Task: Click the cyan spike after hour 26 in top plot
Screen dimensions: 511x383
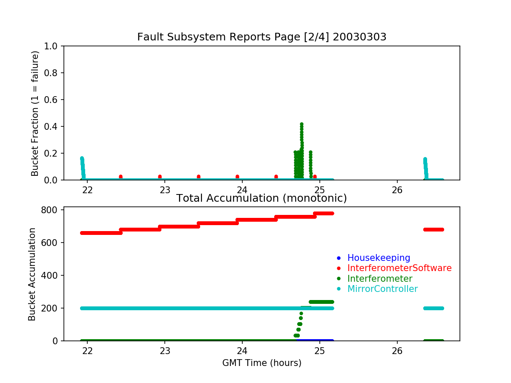Action: point(425,160)
